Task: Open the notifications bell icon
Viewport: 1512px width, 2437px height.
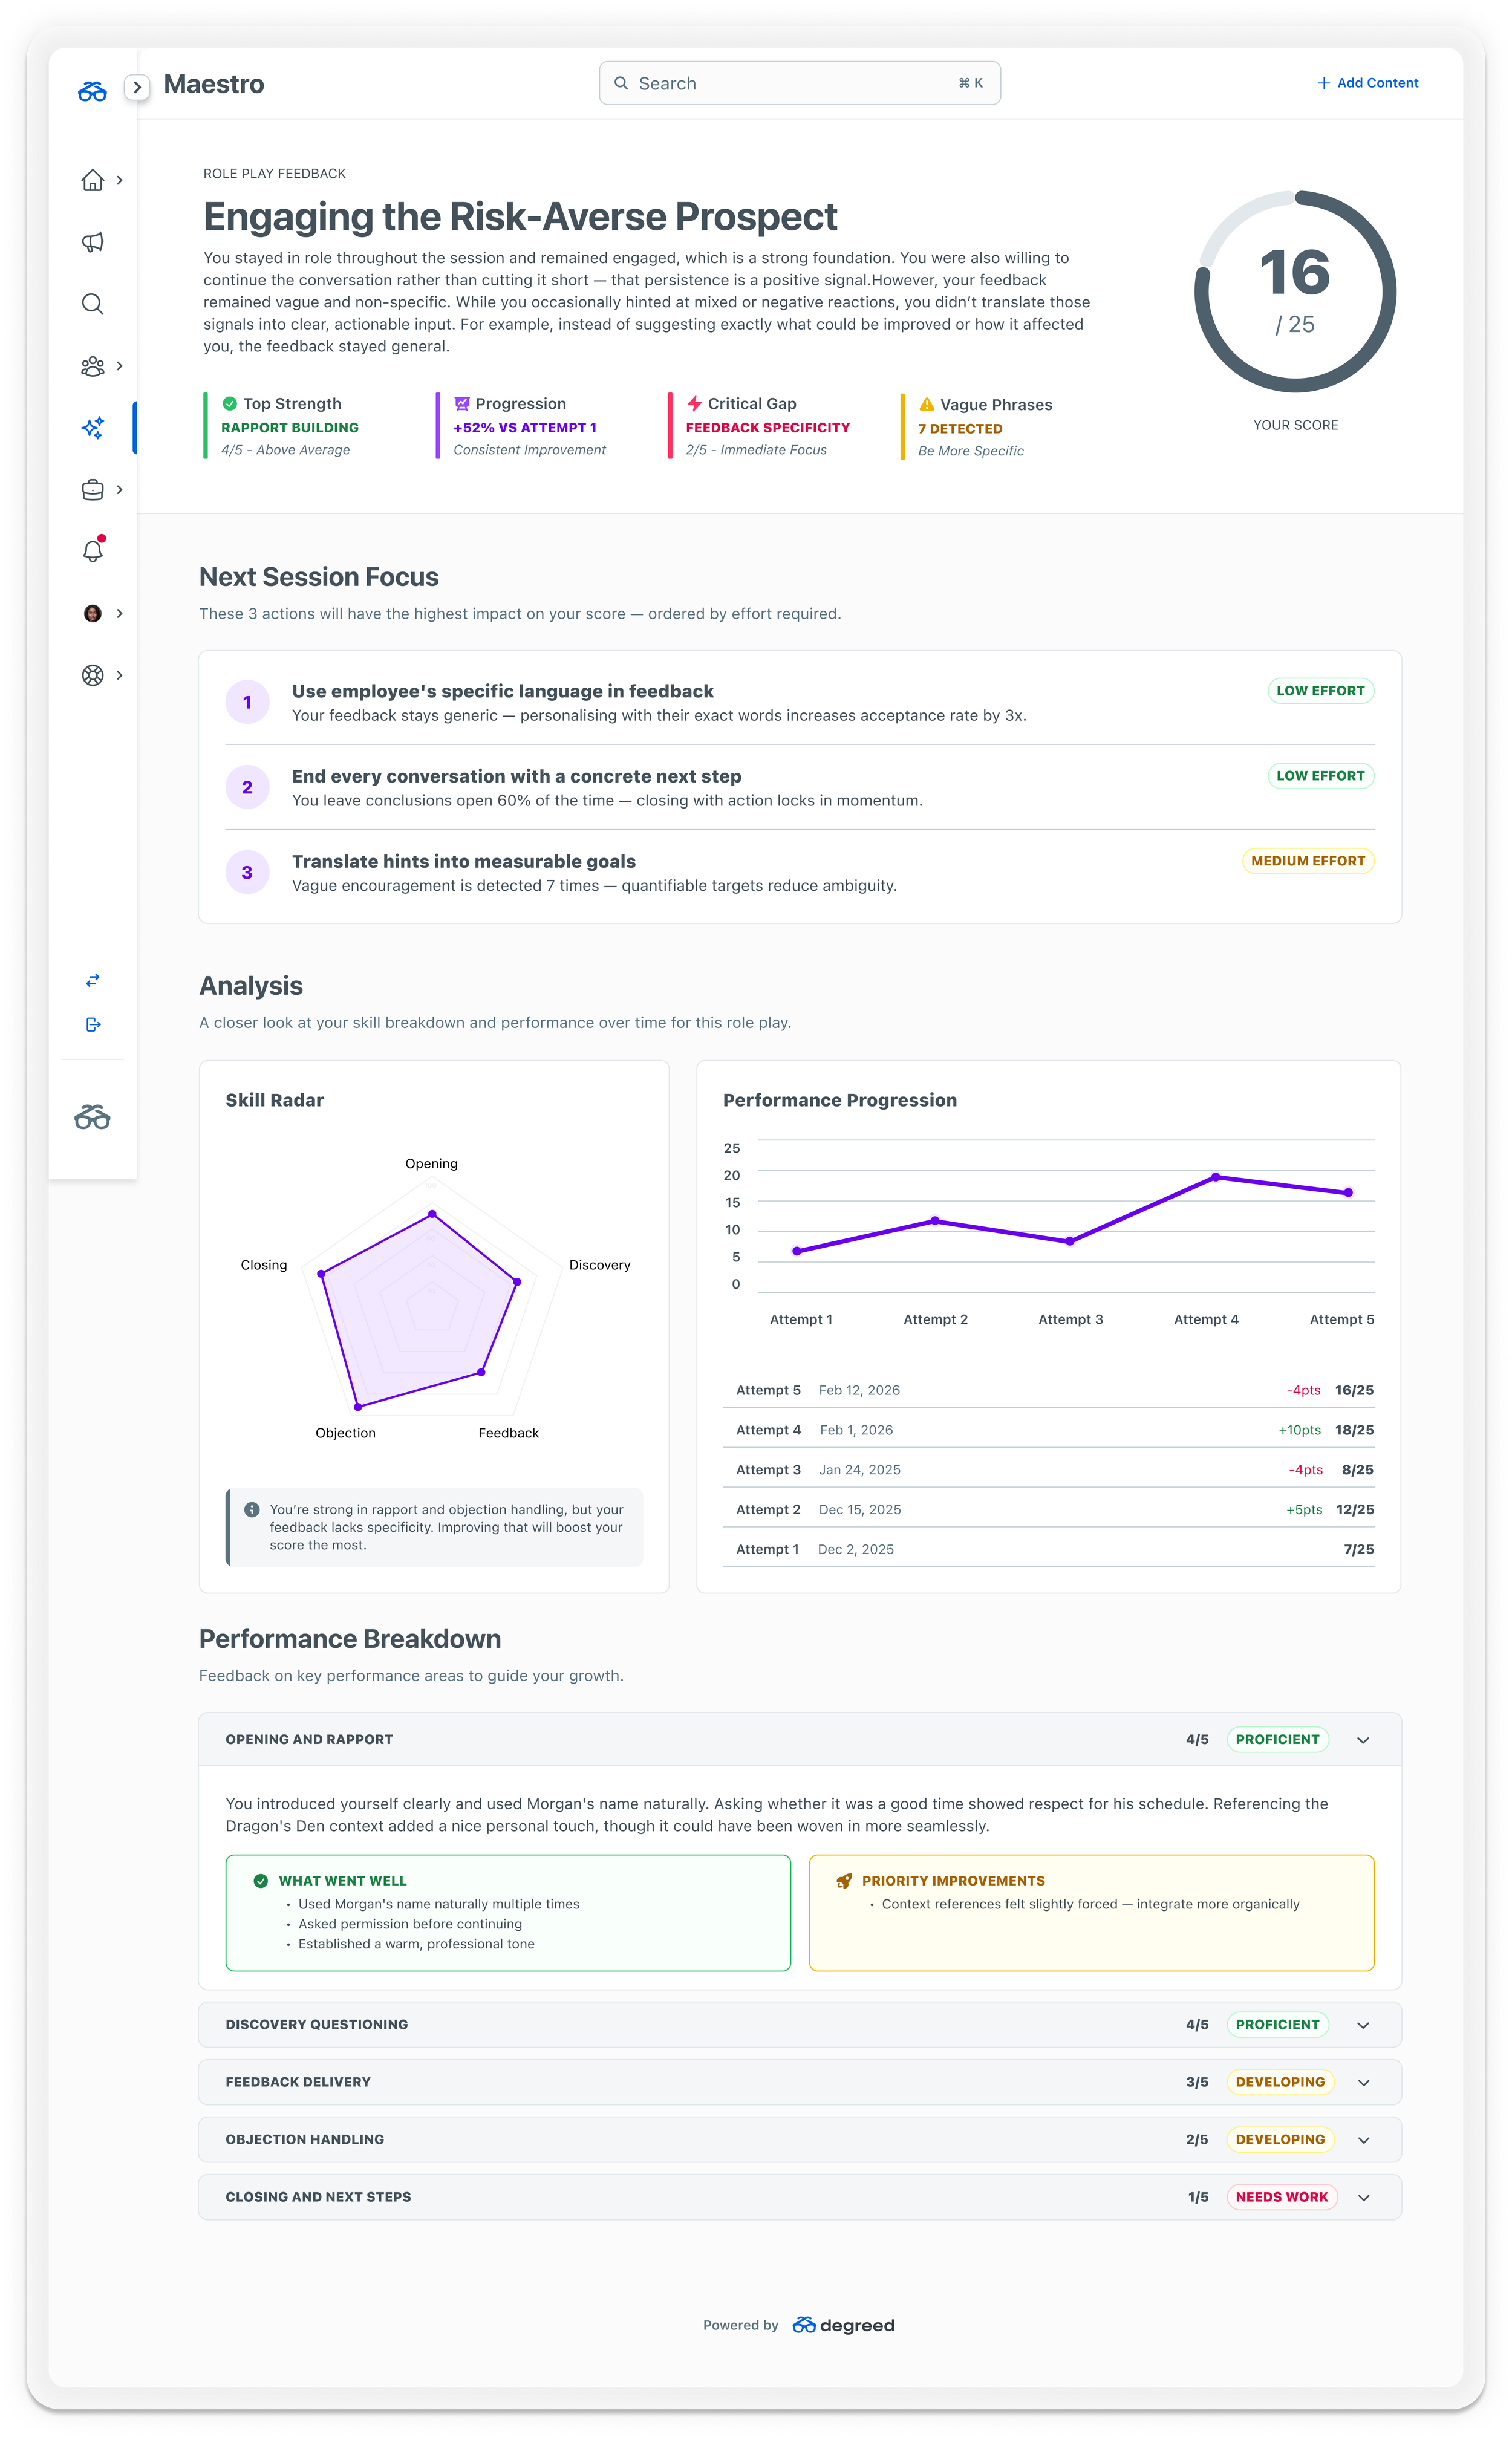Action: [x=92, y=551]
